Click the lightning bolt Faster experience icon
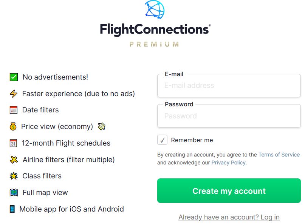The width and height of the screenshot is (305, 224). (x=14, y=94)
